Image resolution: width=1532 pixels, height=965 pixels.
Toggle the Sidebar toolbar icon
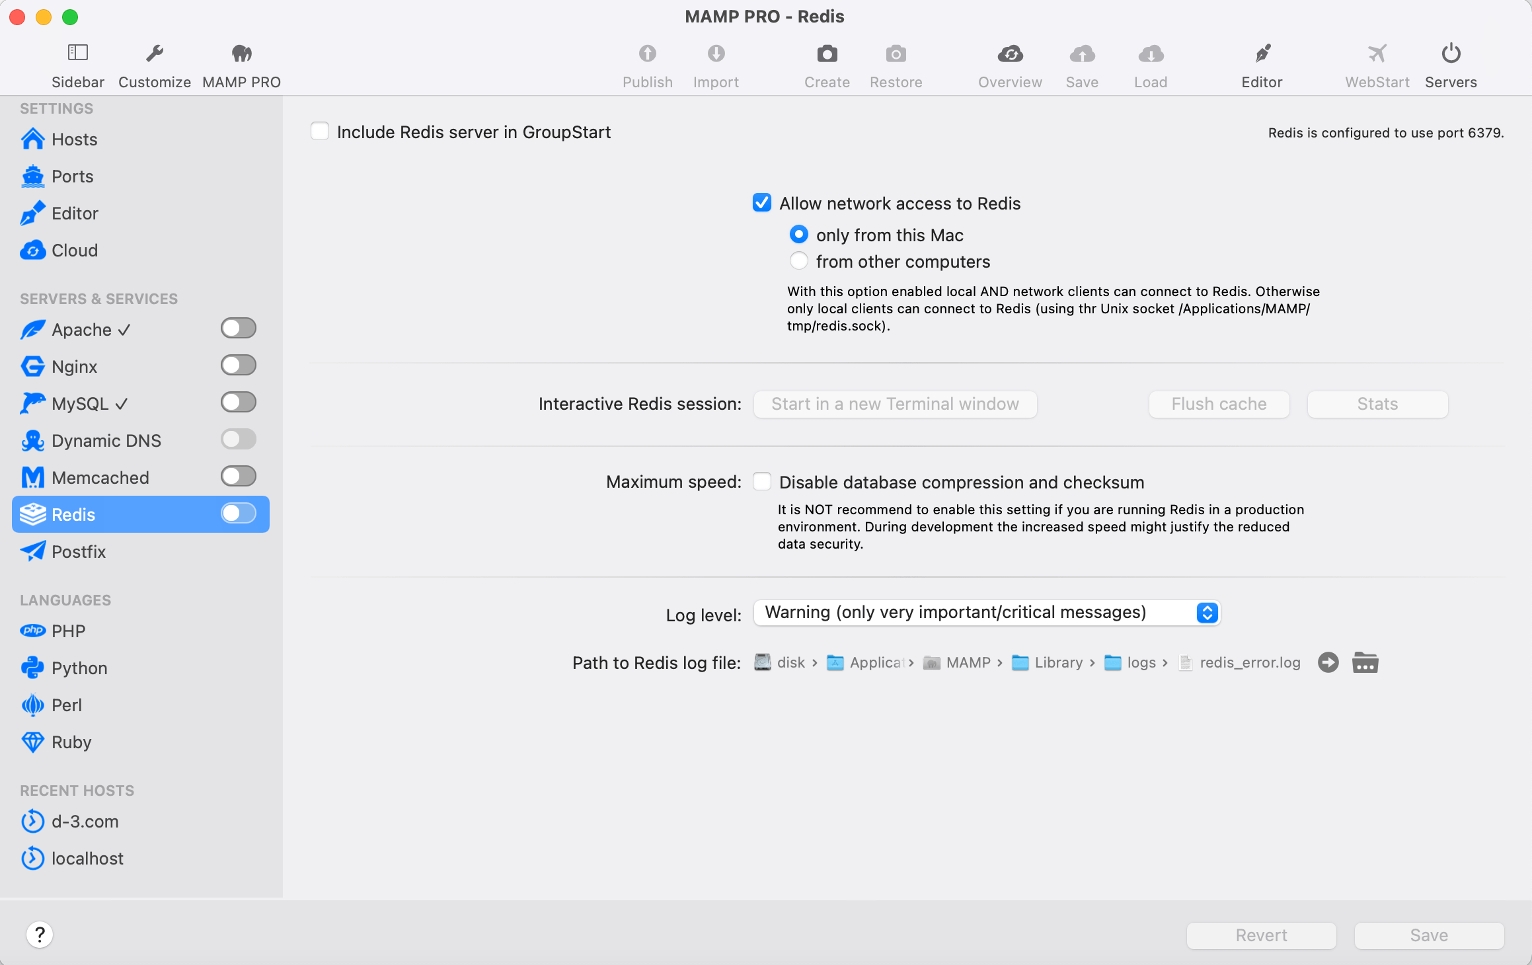[78, 53]
